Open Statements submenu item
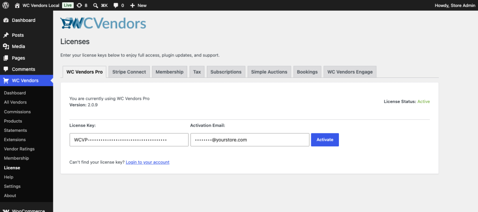The image size is (478, 212). tap(15, 130)
